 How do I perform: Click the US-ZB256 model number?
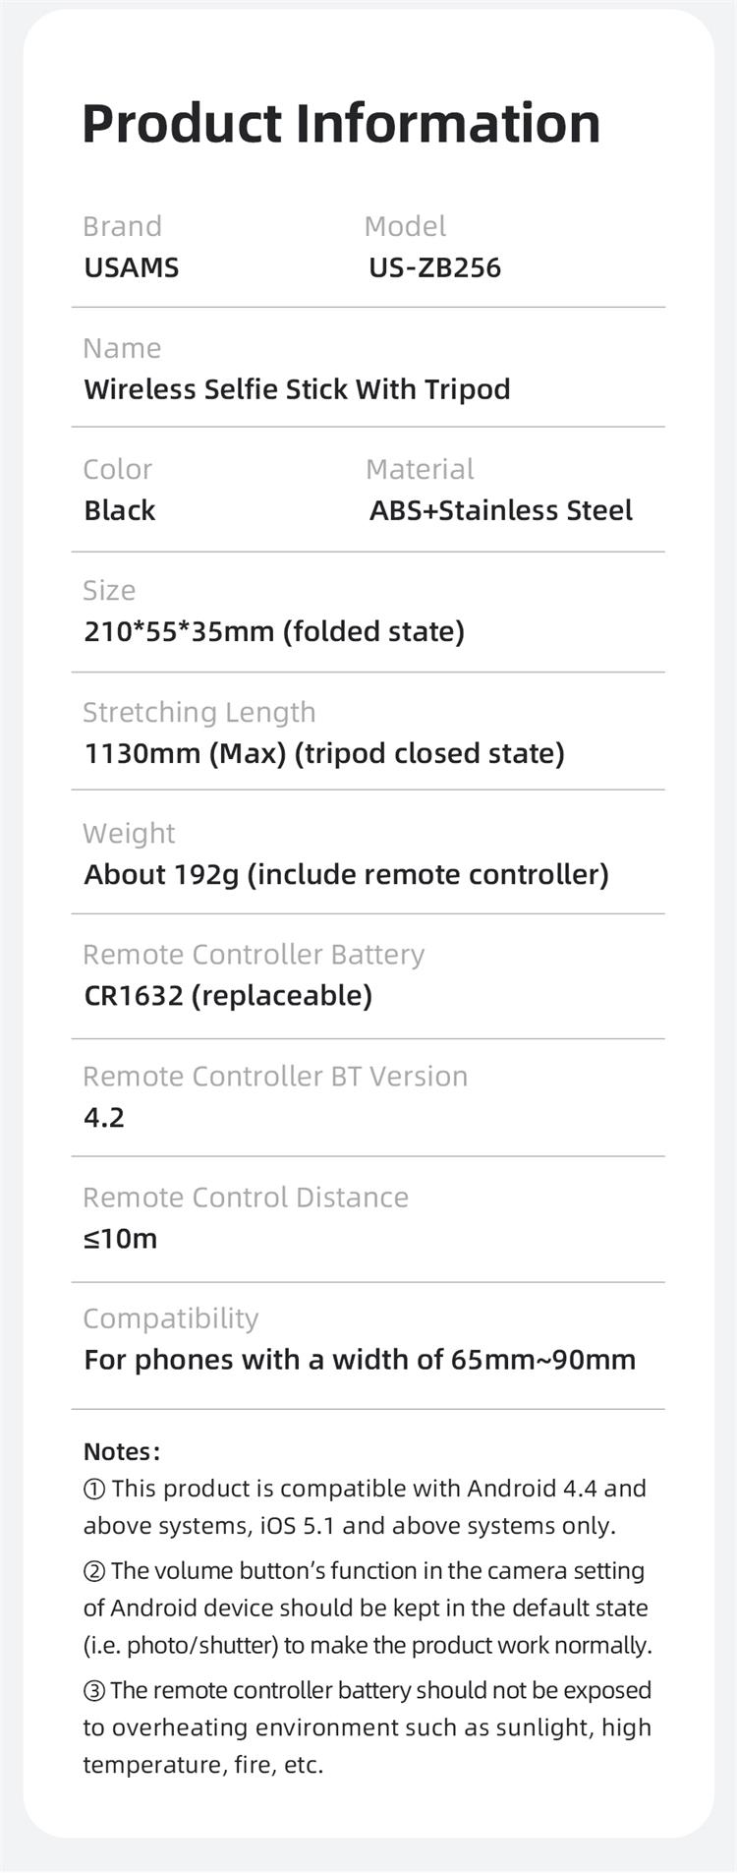(x=435, y=267)
